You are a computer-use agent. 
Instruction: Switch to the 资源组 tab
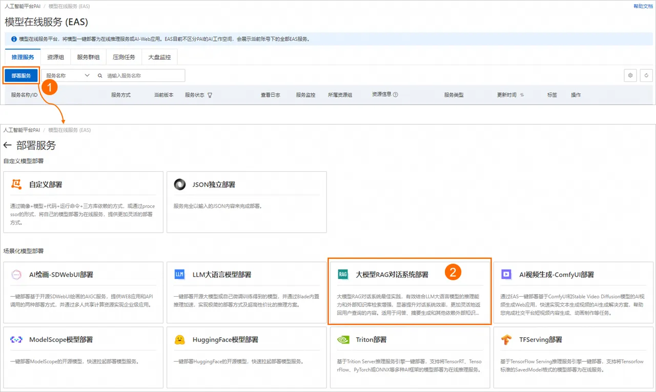[x=55, y=57]
